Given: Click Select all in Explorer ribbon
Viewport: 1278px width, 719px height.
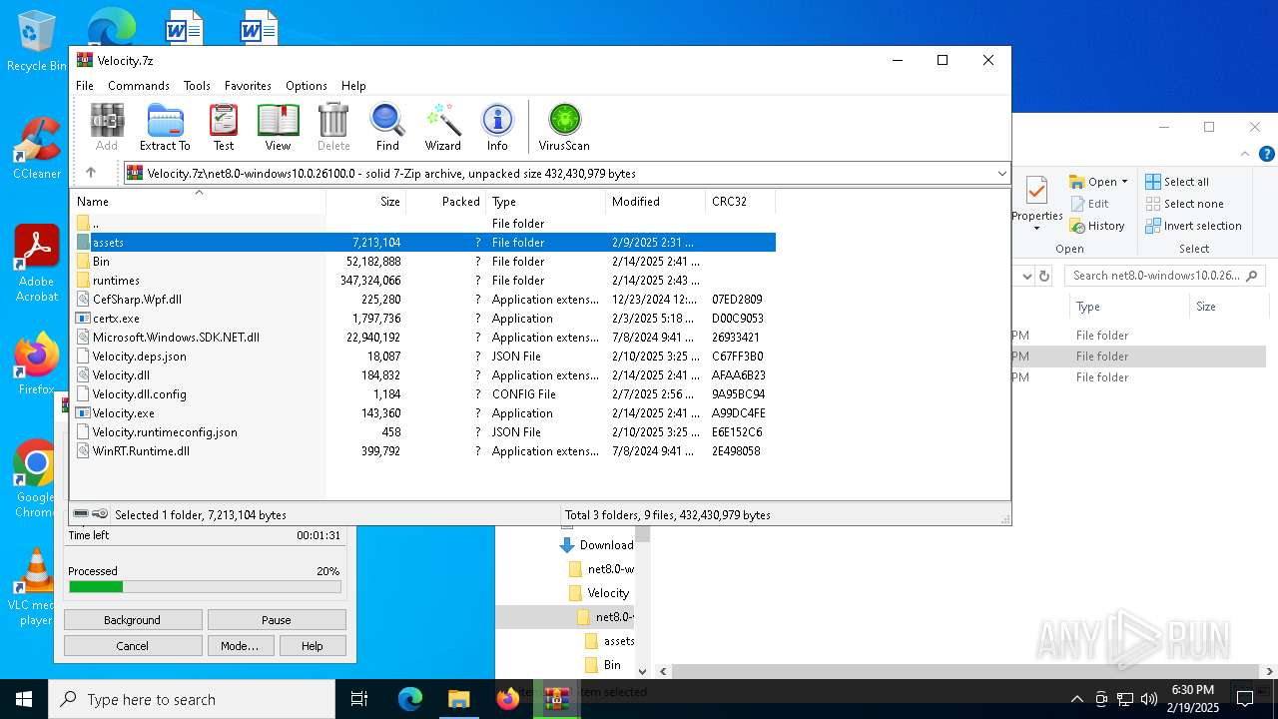Looking at the screenshot, I should click(1177, 182).
